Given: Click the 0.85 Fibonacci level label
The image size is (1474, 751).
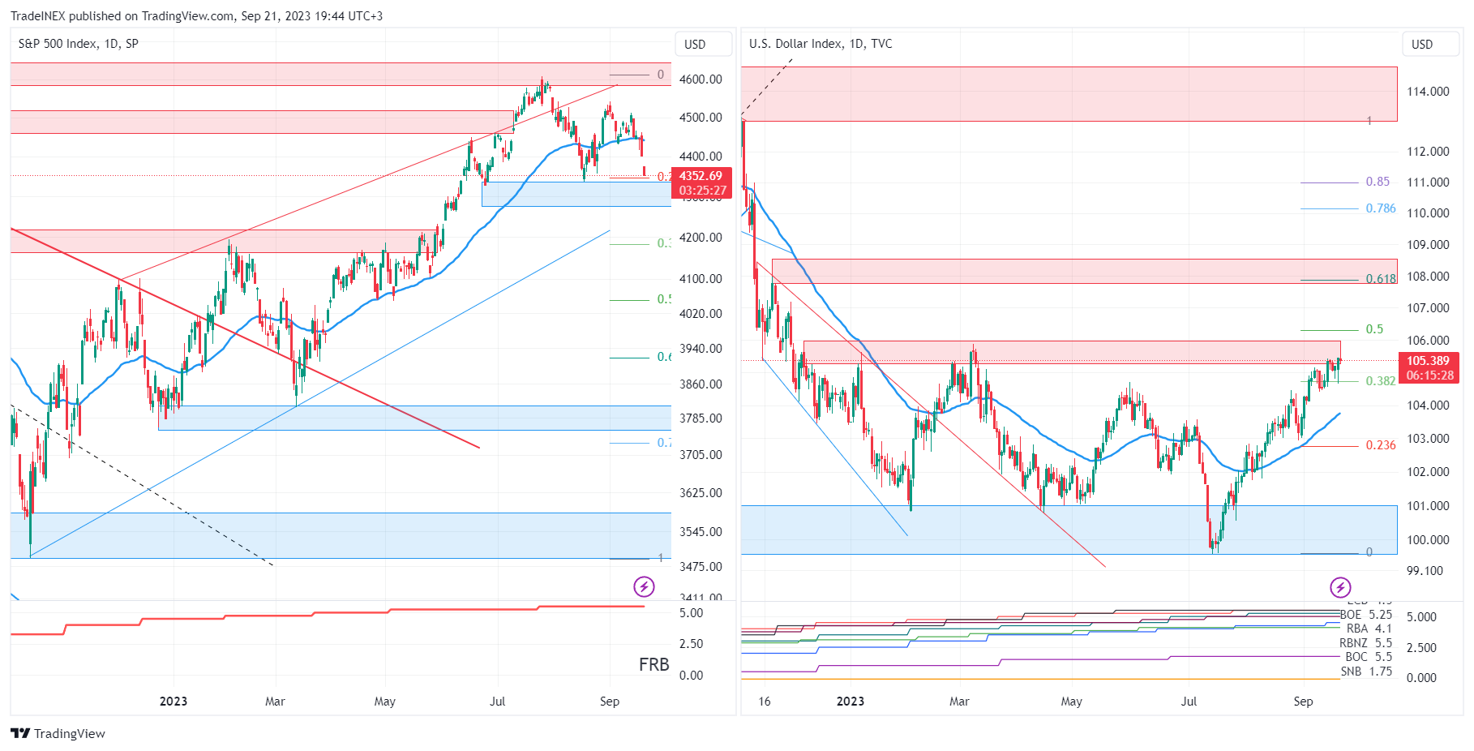Looking at the screenshot, I should click(1378, 182).
